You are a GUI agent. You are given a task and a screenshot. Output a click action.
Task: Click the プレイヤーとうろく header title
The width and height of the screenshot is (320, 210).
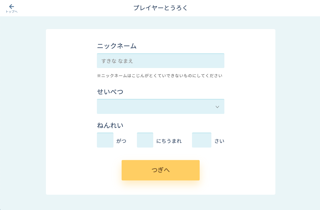tap(160, 8)
